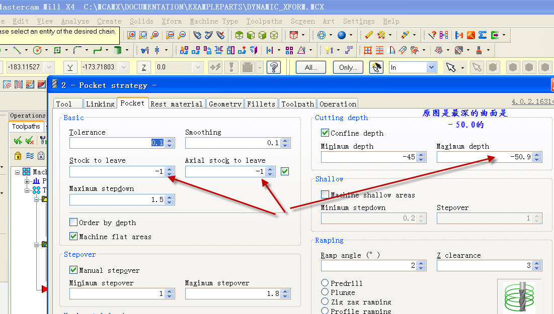Click the blue waves toggle toolpath display icon
Viewport: 554px width, 314px height.
coord(30,156)
